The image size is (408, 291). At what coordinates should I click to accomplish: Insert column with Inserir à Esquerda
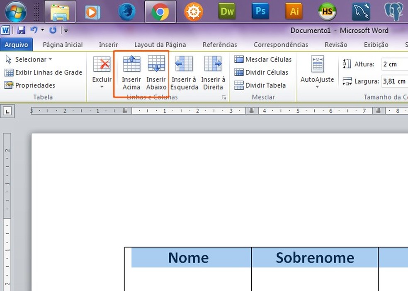tap(184, 73)
